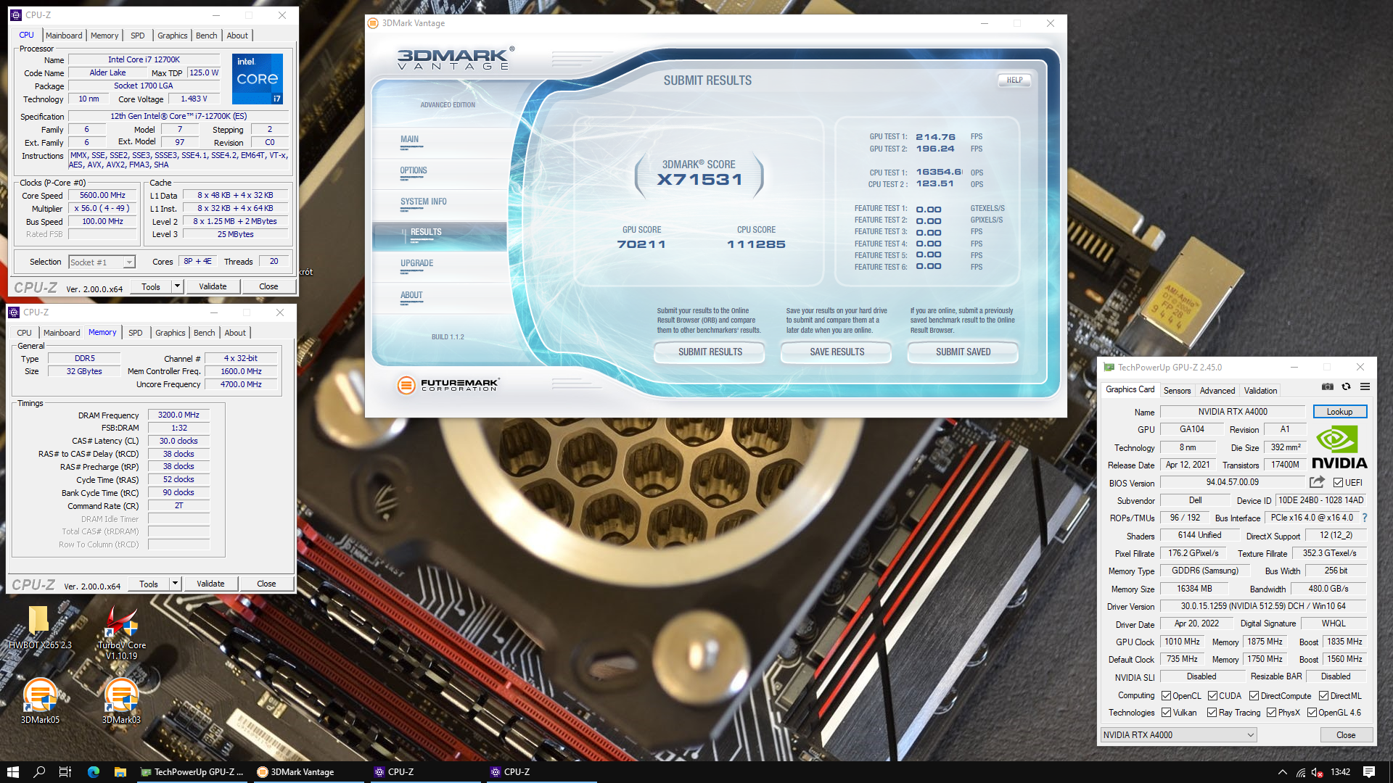Image resolution: width=1393 pixels, height=783 pixels.
Task: Expand Tools arrow in upper CPU-Z window
Action: [x=176, y=286]
